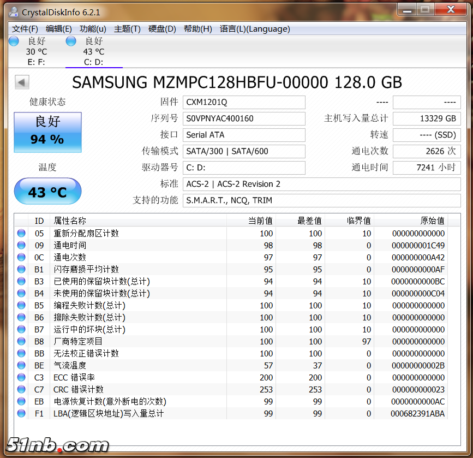Click the standard field ACS-2 | ACS-2 Revision 2
Screen dimensions: 473x458
pyautogui.click(x=321, y=184)
